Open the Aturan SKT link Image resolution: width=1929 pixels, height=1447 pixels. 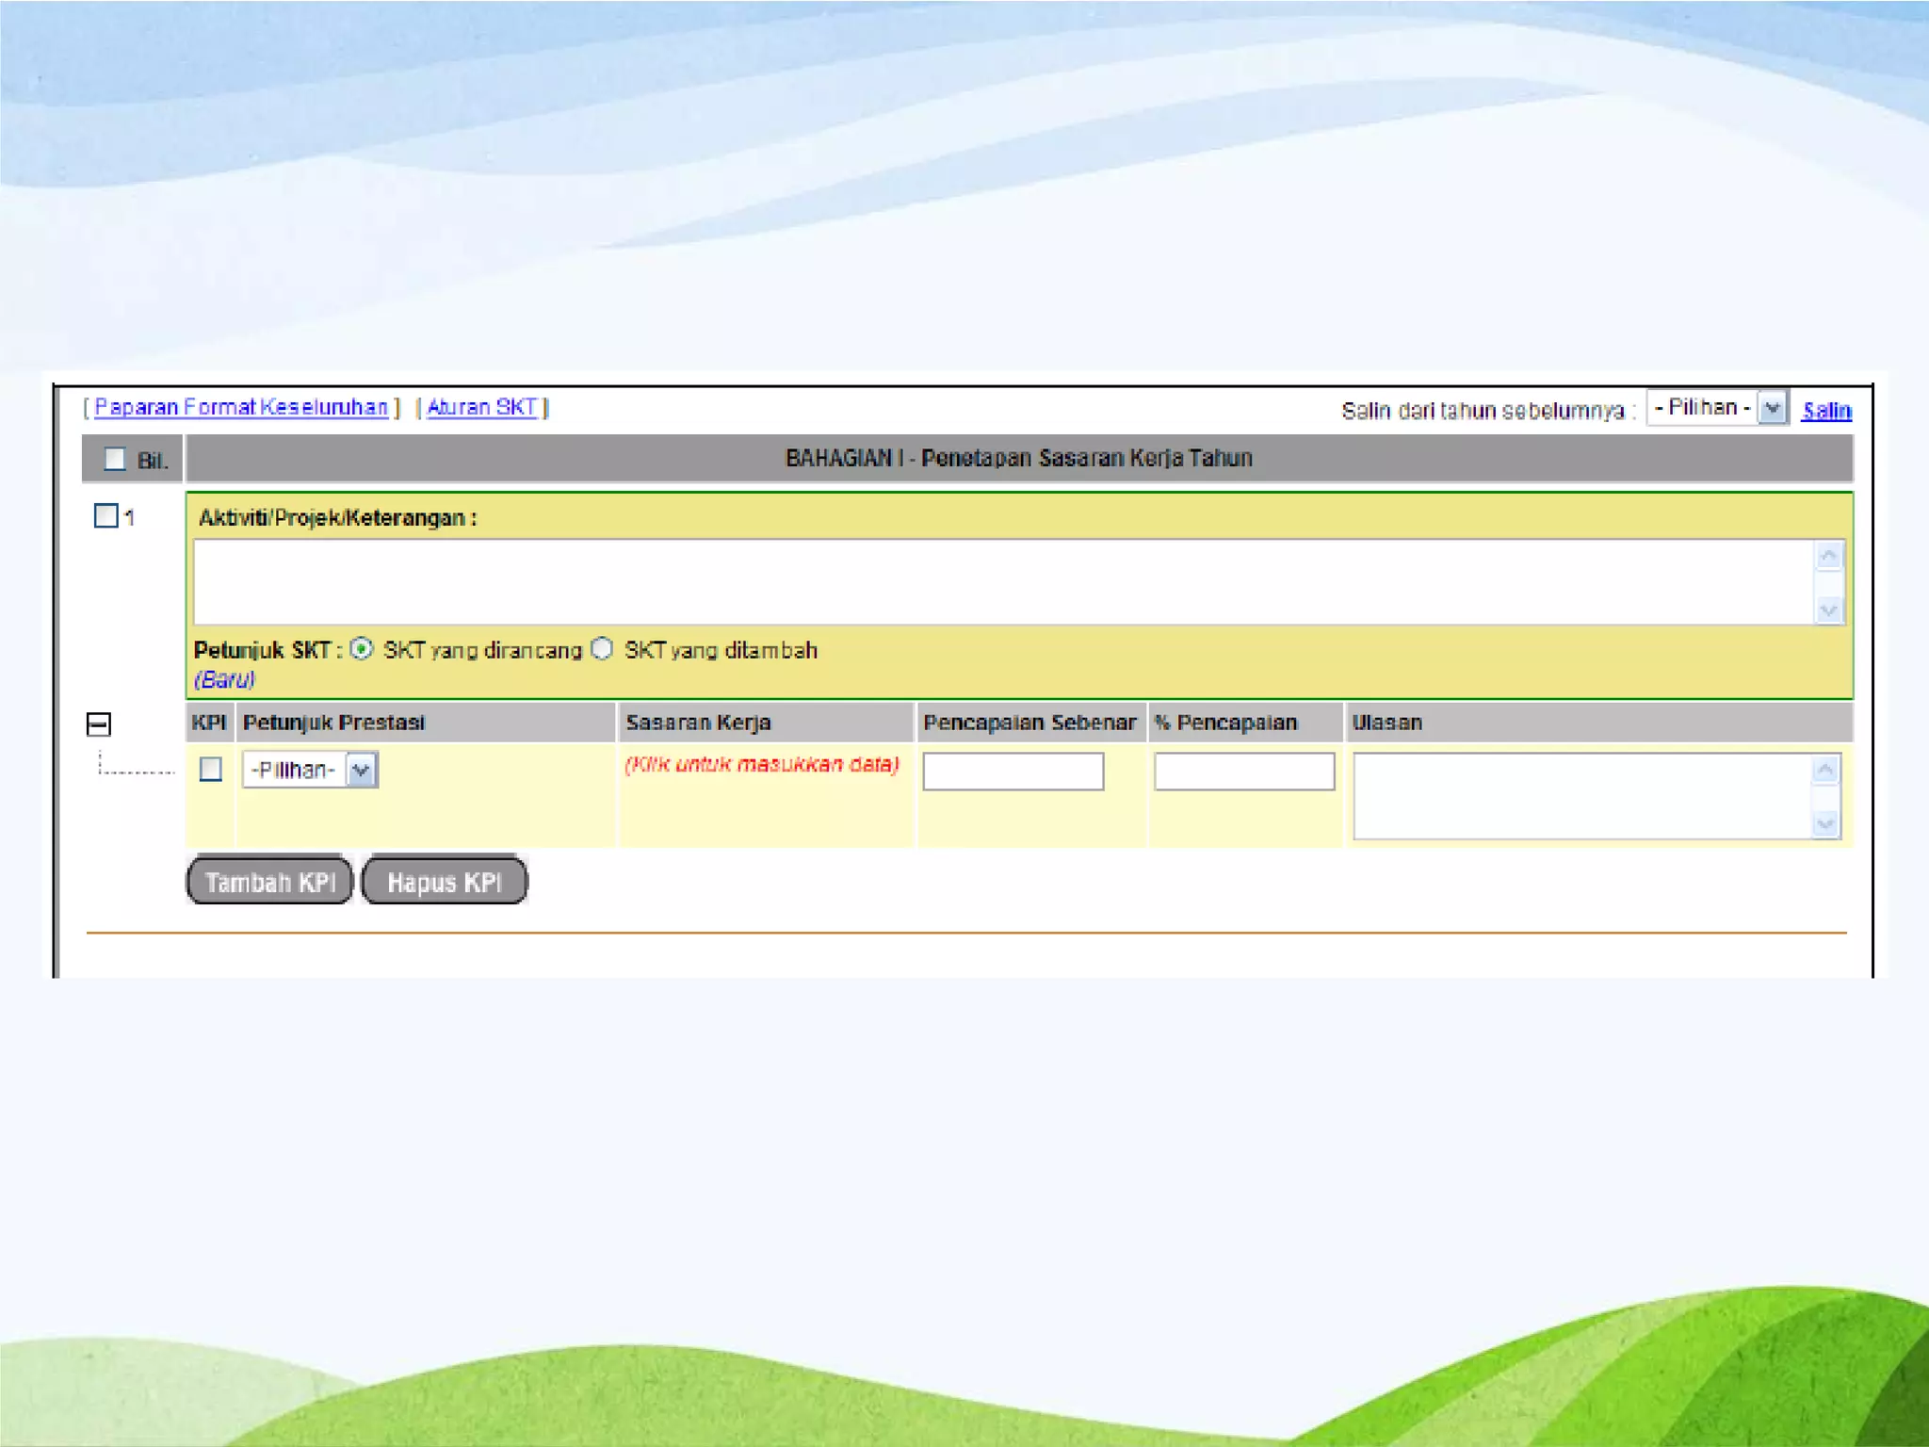[481, 407]
